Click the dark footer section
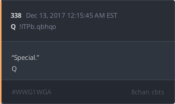 pos(88,92)
